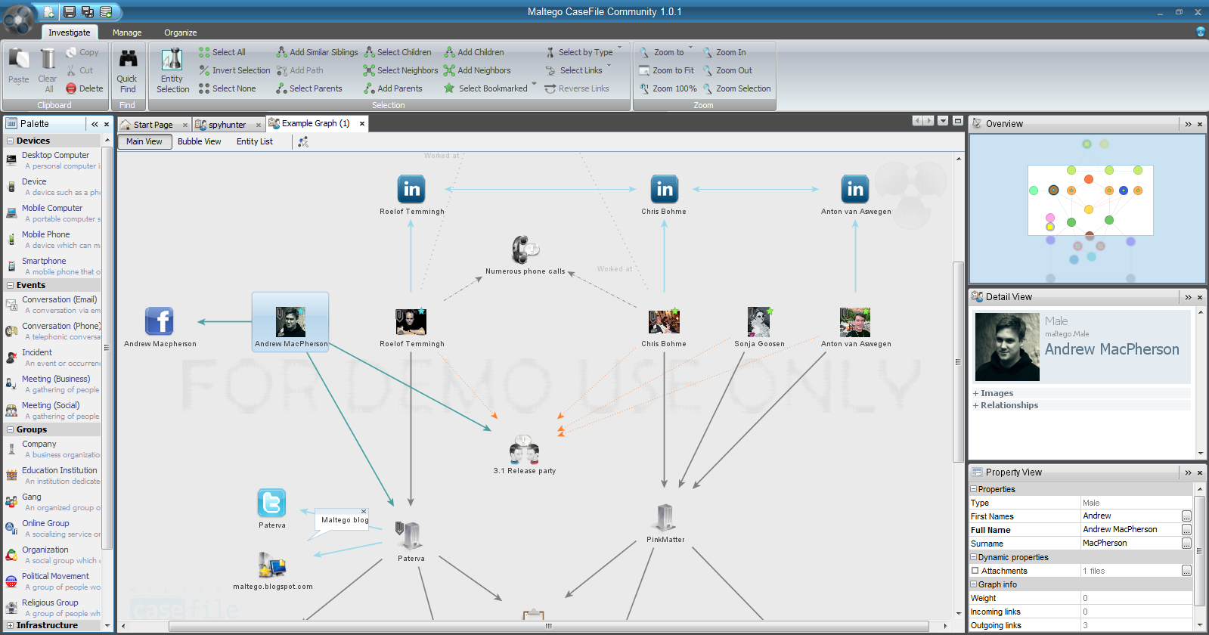Open the Select Links dropdown
Viewport: 1209px width, 635px height.
pos(609,67)
